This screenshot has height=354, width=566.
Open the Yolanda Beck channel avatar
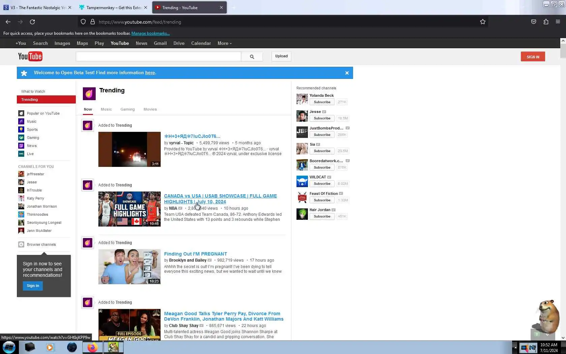pos(302,99)
